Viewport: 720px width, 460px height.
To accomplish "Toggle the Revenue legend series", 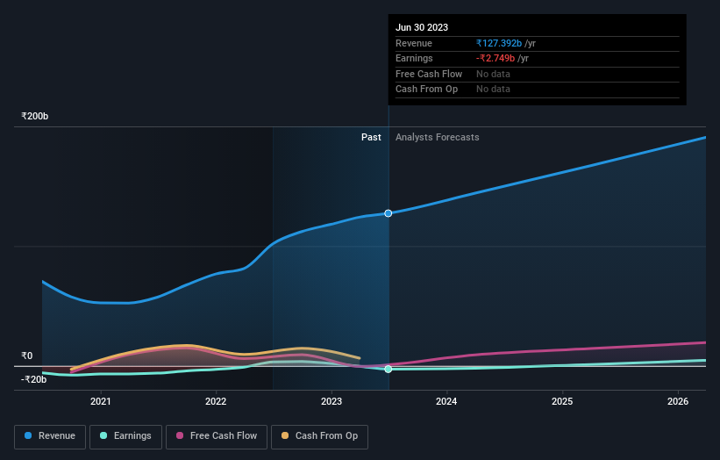I will point(50,436).
